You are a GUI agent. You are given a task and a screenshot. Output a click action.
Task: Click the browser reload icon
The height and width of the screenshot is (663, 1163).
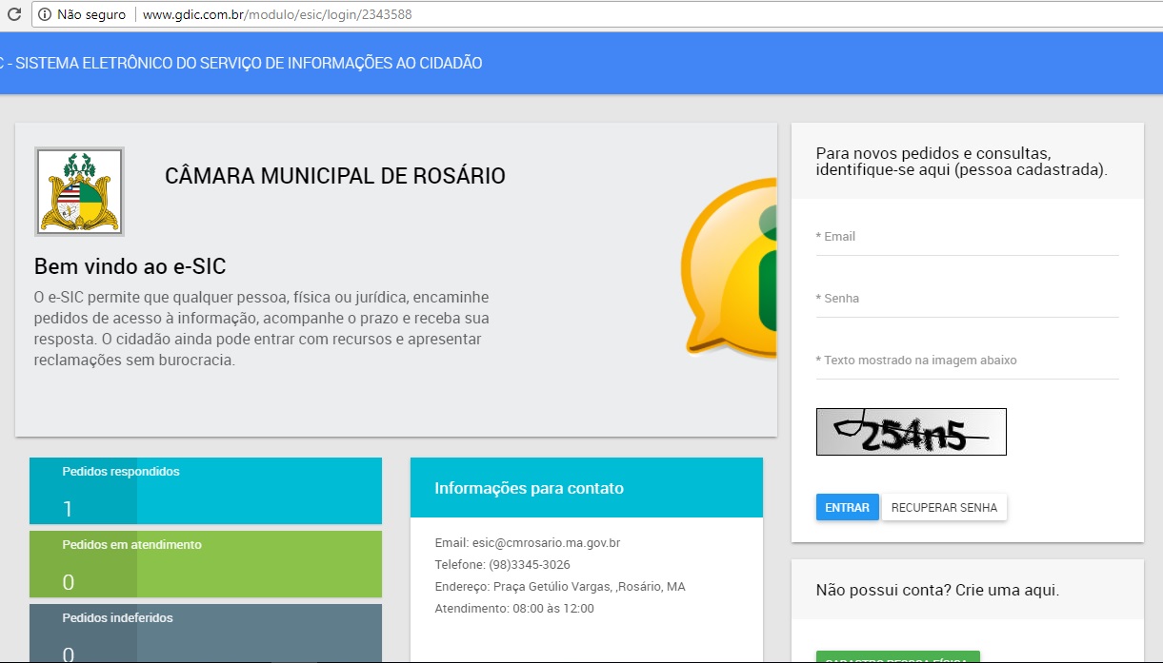pyautogui.click(x=14, y=15)
